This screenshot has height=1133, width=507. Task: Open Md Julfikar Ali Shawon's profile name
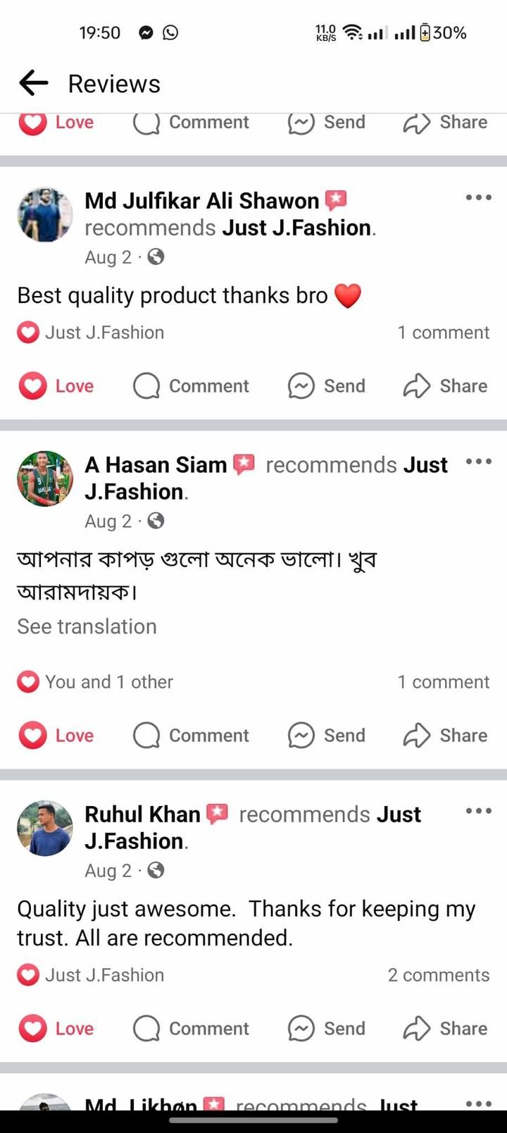pyautogui.click(x=201, y=201)
